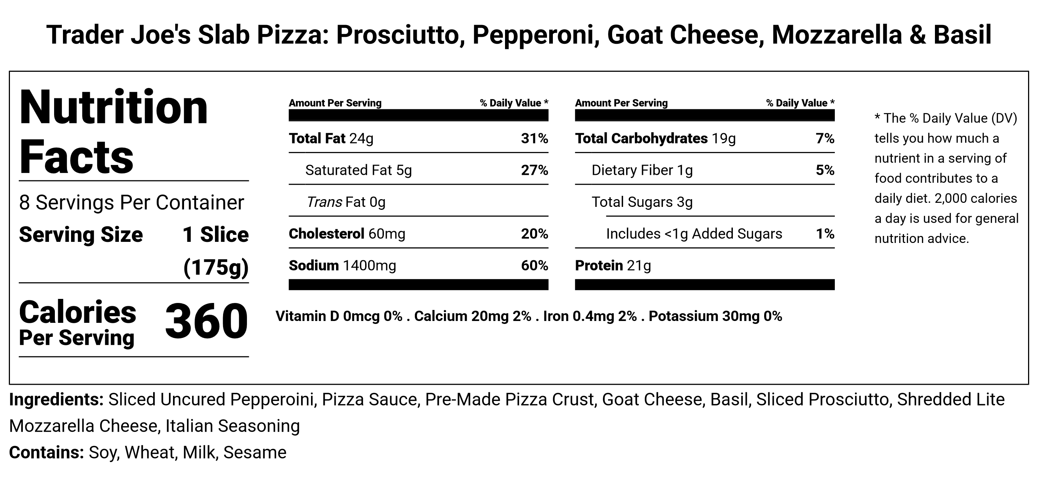
Task: Click the Sodium 60% daily value
Action: tap(534, 265)
